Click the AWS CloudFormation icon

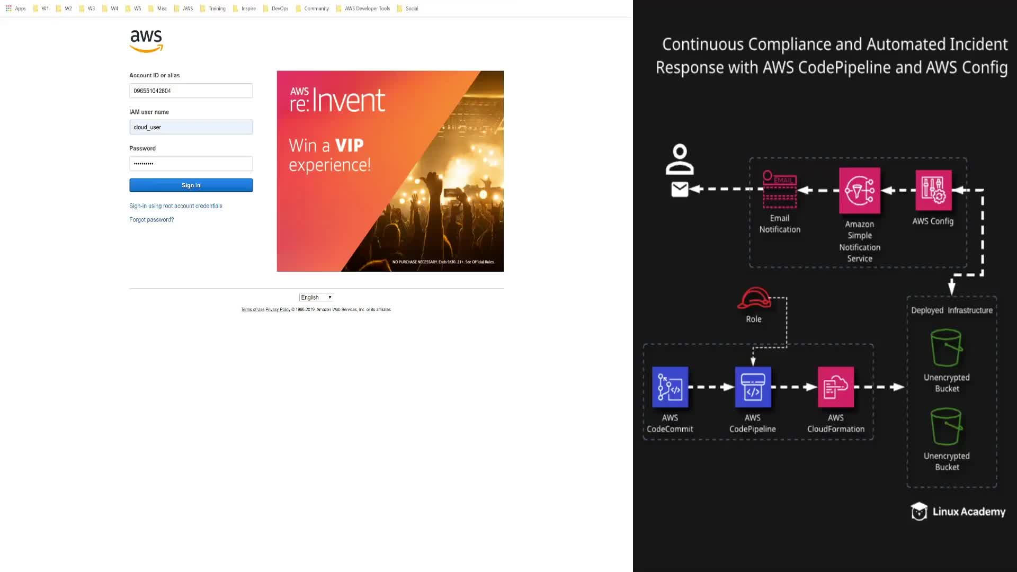835,387
